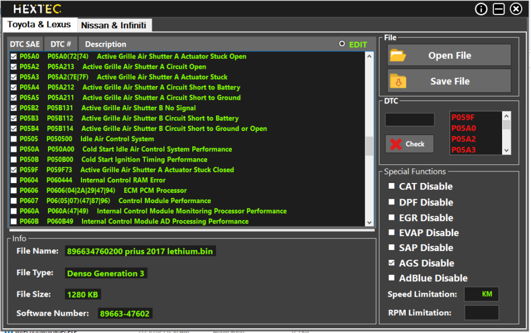Check the P0505 Idle Air Control checkbox
Viewport: 531px width, 333px height.
13,139
